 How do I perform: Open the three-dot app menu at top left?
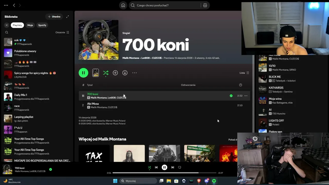(6, 5)
